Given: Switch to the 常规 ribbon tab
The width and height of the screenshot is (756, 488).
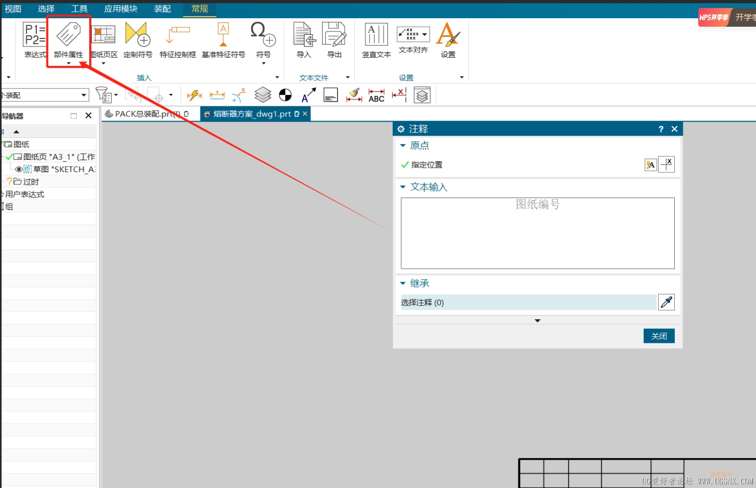Looking at the screenshot, I should [200, 9].
